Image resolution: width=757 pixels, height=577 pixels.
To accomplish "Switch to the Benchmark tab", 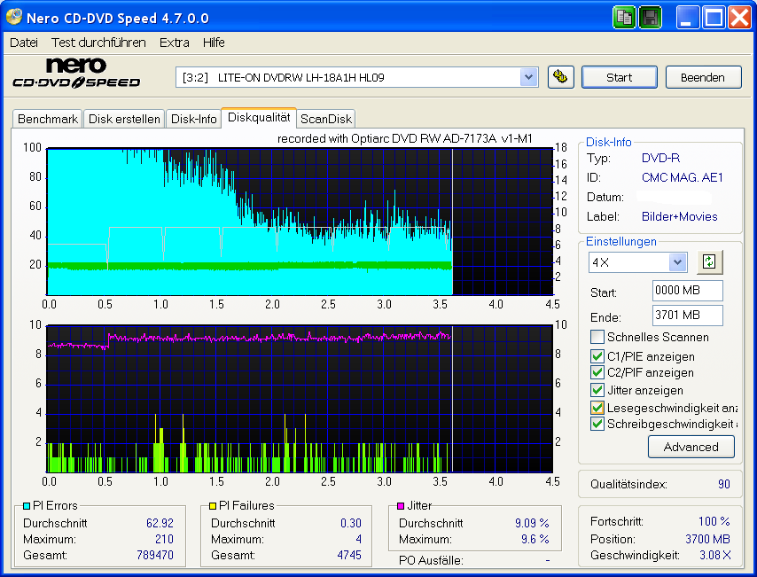I will pos(47,118).
